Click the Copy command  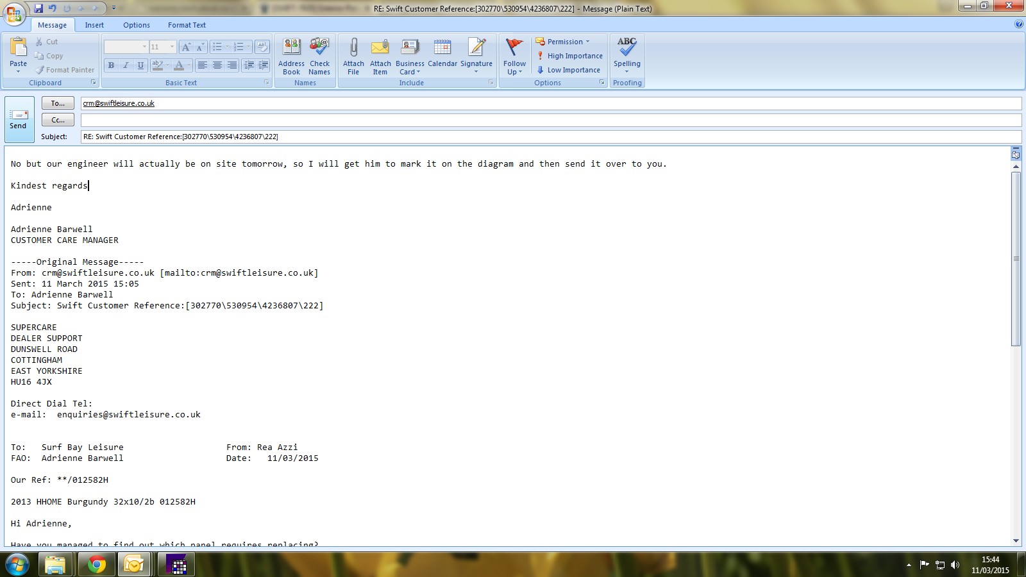click(49, 56)
